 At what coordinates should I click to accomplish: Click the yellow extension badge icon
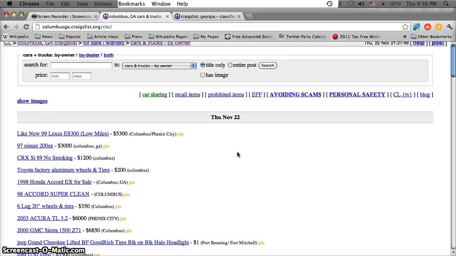tap(439, 27)
